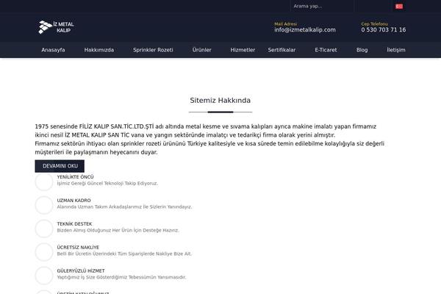Viewport: 441px width, 294px height.
Task: Click the paragraph starting '1975 senesinde FİLİZ KALIP'
Action: point(209,139)
